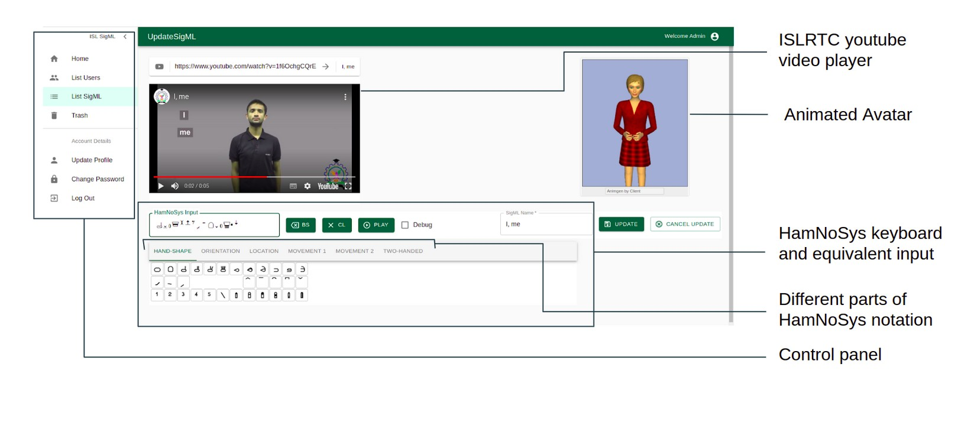Open the TWO-HANDED tab
Image resolution: width=961 pixels, height=422 pixels.
tap(403, 251)
